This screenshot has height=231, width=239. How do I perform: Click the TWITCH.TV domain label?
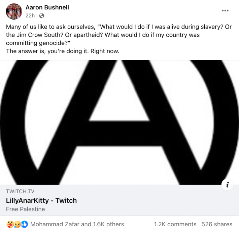coord(20,191)
